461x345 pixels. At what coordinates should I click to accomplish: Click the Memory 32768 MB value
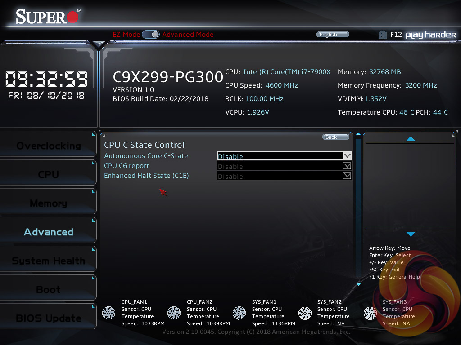tap(385, 72)
